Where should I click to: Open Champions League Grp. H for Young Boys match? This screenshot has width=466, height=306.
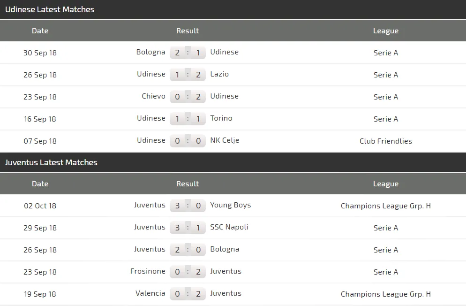coord(385,206)
